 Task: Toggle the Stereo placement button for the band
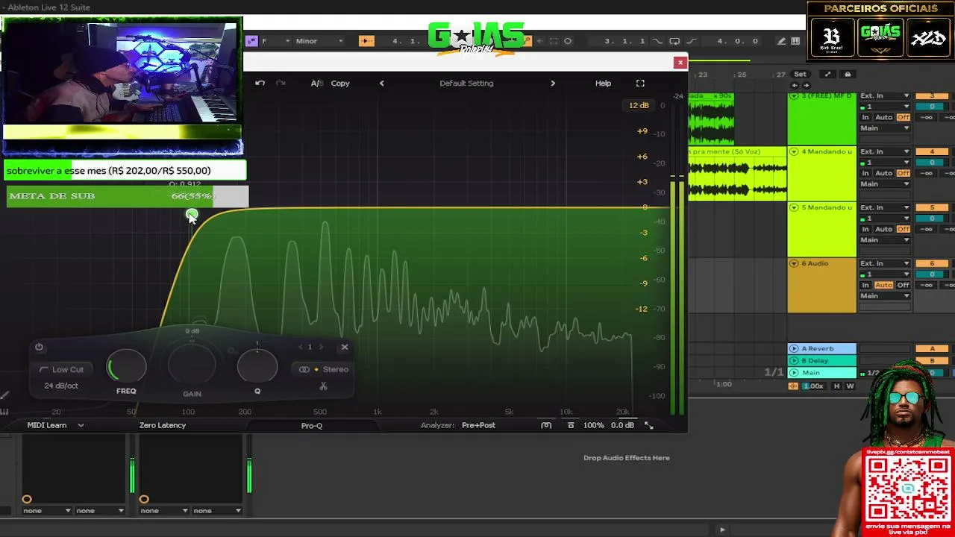[324, 369]
